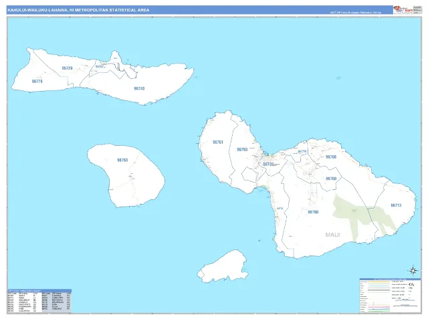Select ZIP label 96770 on Molokai

(x=37, y=82)
